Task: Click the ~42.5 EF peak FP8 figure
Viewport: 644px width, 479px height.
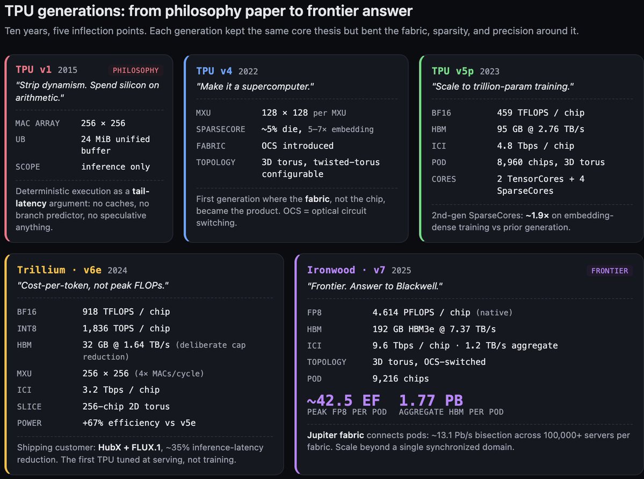Action: click(x=343, y=401)
